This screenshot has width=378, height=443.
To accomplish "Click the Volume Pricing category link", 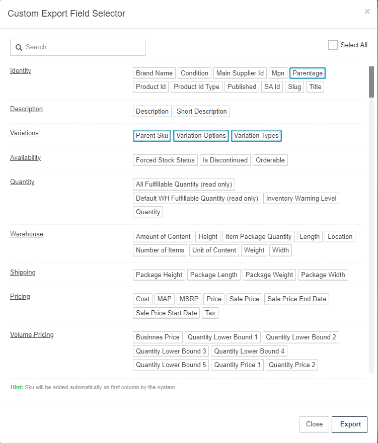I will point(32,334).
